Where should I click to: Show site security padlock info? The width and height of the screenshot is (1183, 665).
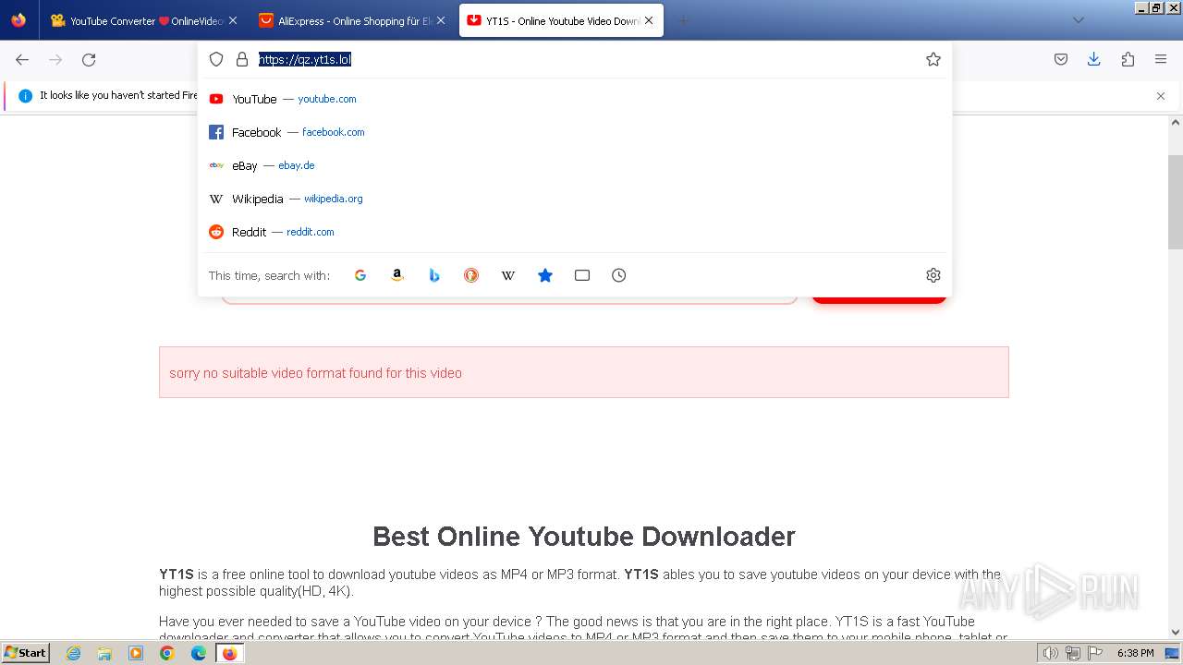[x=242, y=59]
